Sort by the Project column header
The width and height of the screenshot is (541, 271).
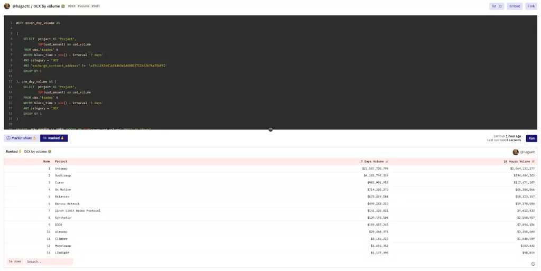pos(61,161)
